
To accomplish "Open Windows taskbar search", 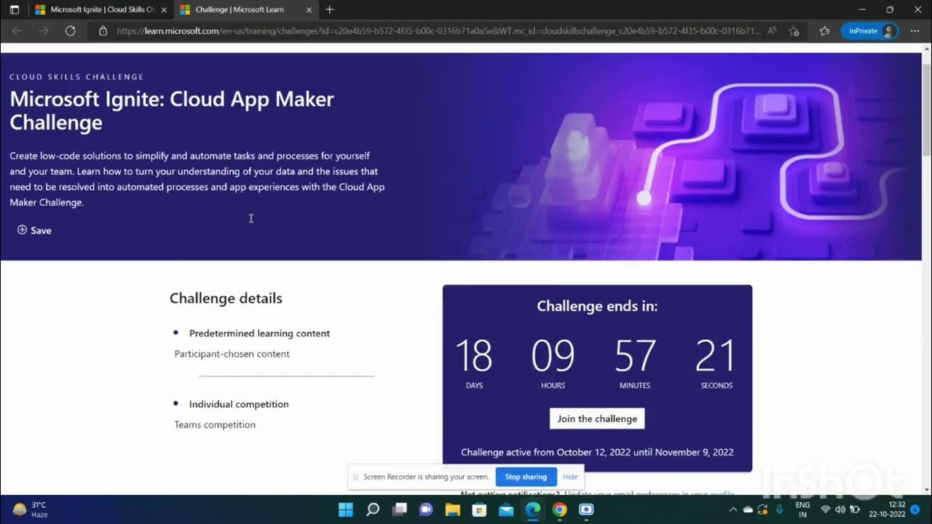I will coord(373,509).
